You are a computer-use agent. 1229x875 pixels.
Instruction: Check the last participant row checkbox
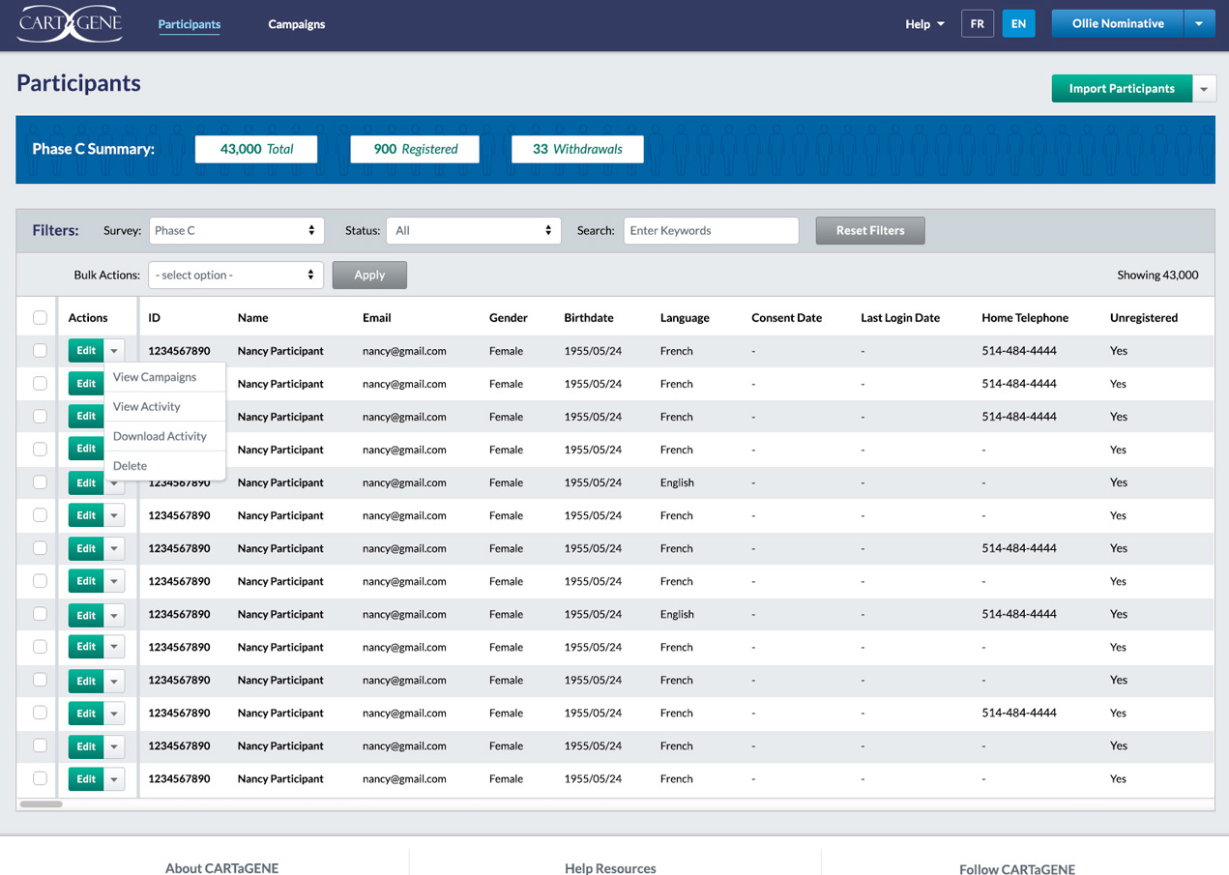coord(40,778)
